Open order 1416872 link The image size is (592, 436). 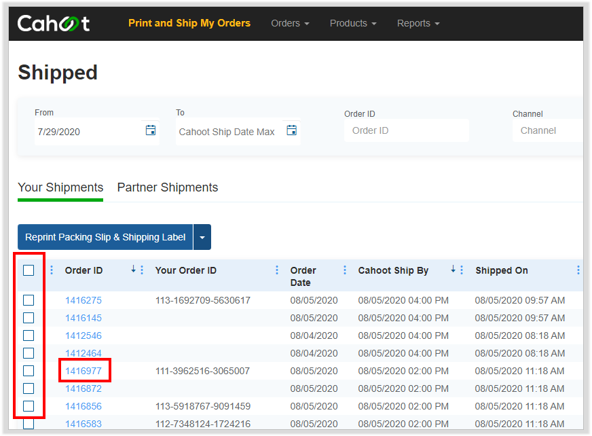pyautogui.click(x=84, y=388)
